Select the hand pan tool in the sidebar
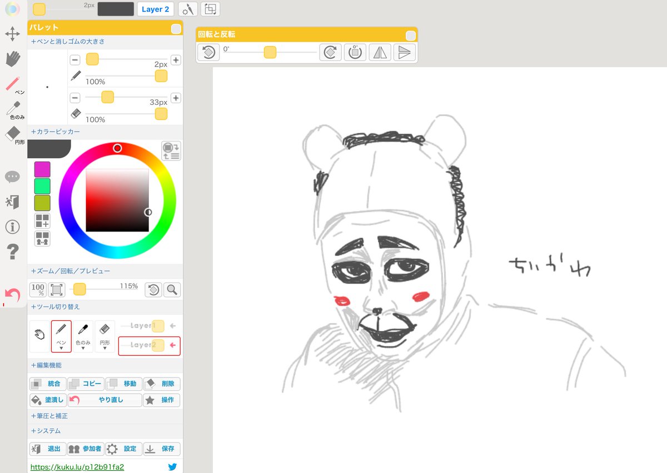Screen dimensions: 667x473 12,59
